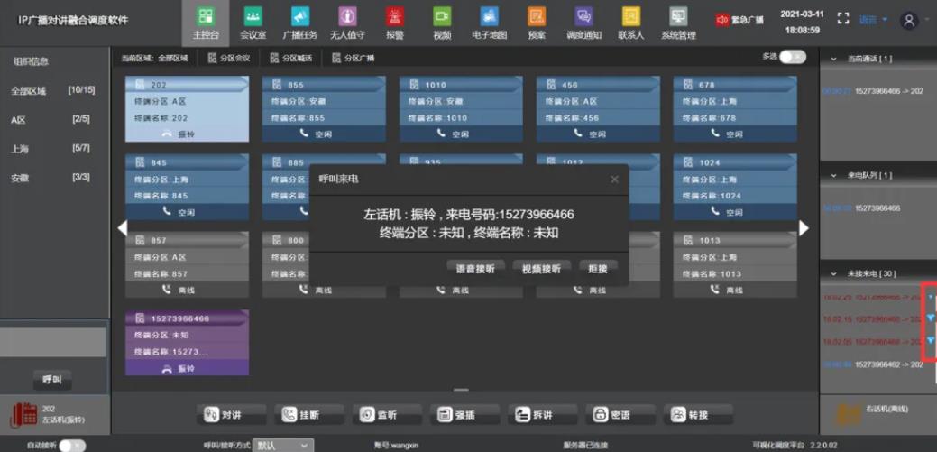
Task: Select purple card 15273966466 ringing
Action: [187, 343]
